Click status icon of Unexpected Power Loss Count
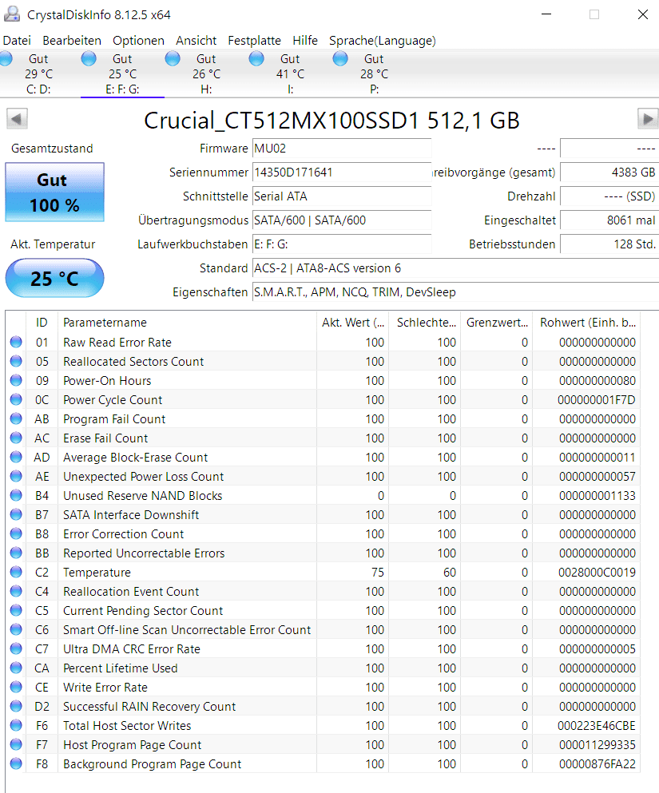The image size is (659, 793). coord(16,477)
